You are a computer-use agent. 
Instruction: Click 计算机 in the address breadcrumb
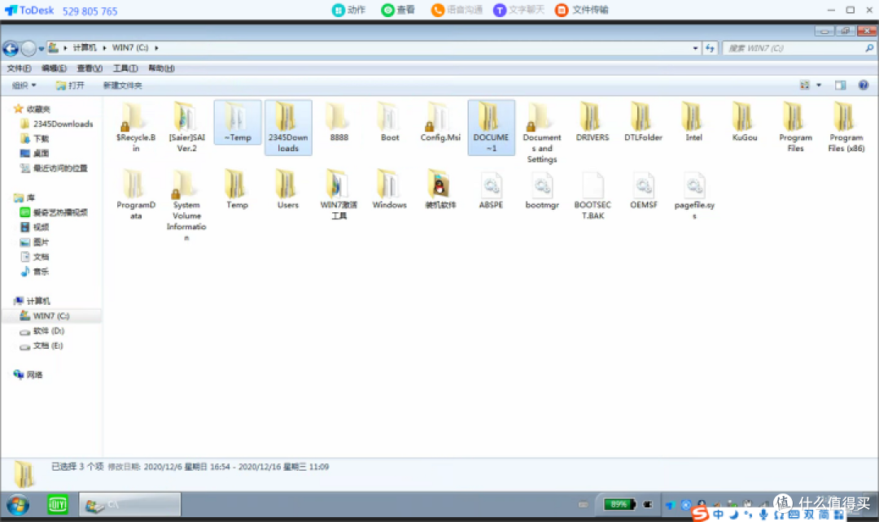tap(84, 48)
